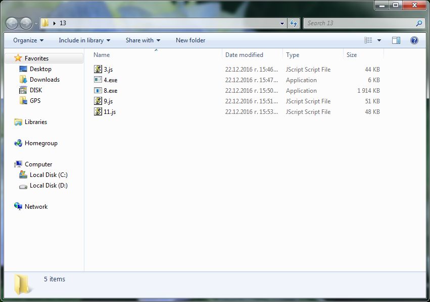Click the Forward navigation arrow button
430x302 pixels.
coord(26,23)
